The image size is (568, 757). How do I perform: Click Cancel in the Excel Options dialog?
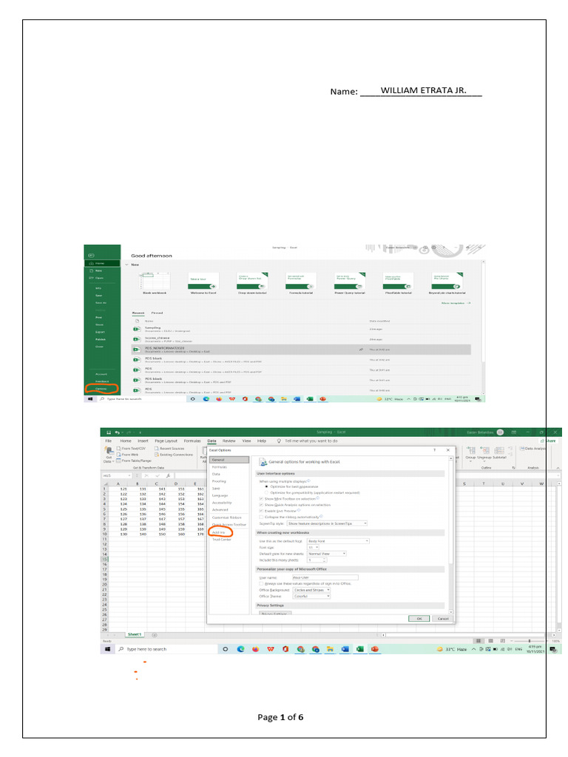(x=443, y=619)
